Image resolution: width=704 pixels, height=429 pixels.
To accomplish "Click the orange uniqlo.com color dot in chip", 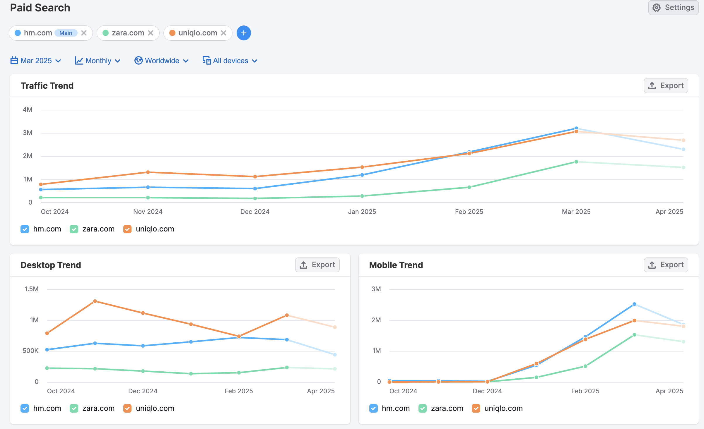I will coord(172,33).
